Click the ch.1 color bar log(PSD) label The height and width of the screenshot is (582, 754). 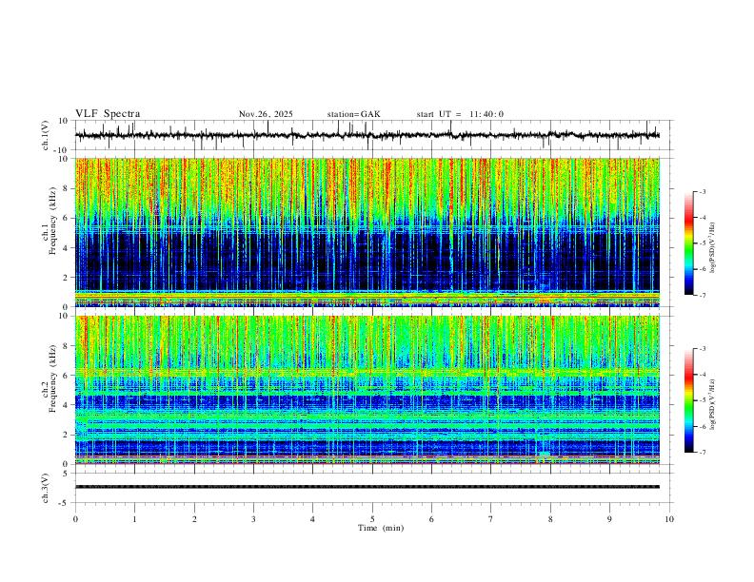(x=712, y=247)
